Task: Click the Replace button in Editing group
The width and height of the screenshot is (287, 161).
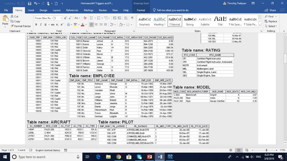Action: [272, 21]
